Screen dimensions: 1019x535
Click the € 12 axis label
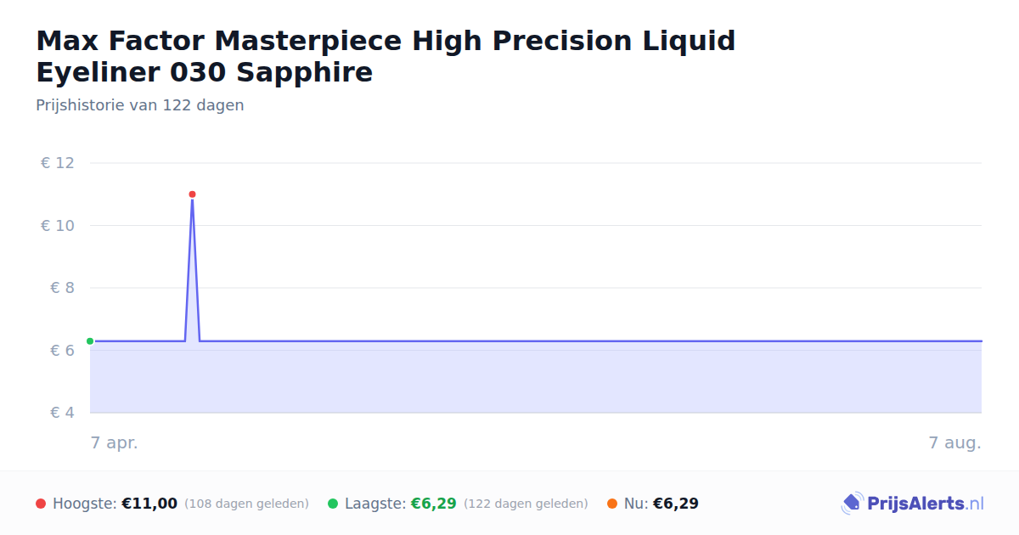coord(58,163)
